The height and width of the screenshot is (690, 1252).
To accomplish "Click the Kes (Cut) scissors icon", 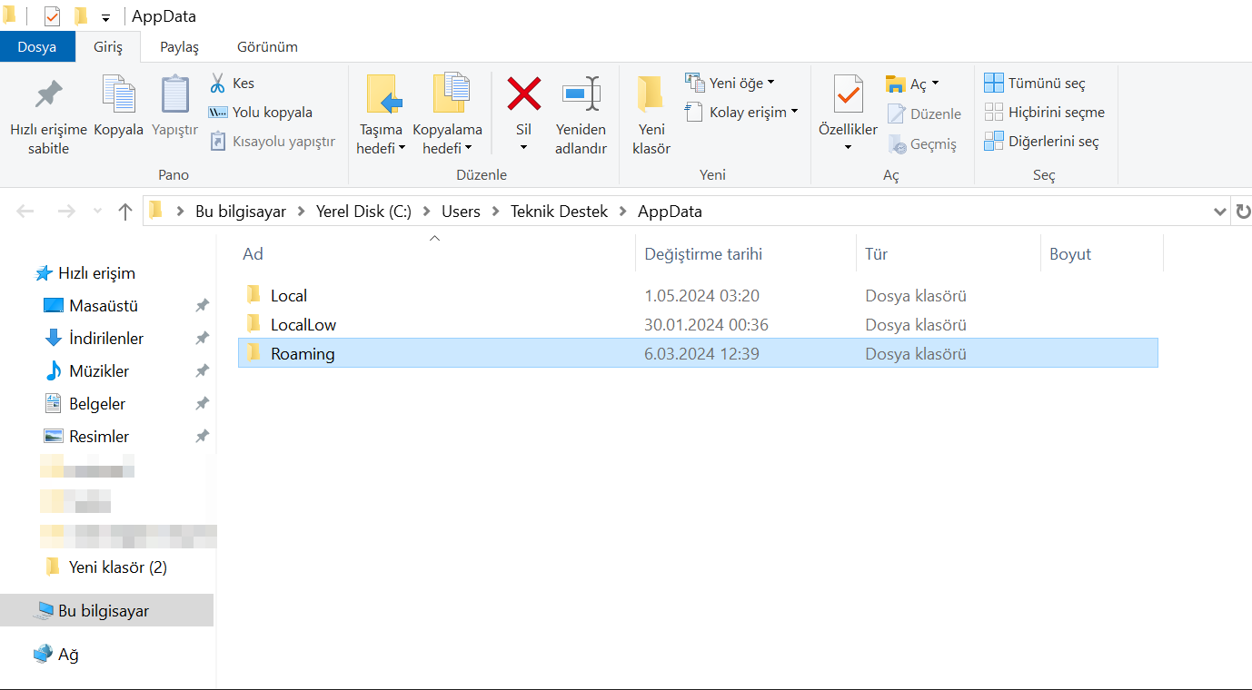I will click(220, 83).
